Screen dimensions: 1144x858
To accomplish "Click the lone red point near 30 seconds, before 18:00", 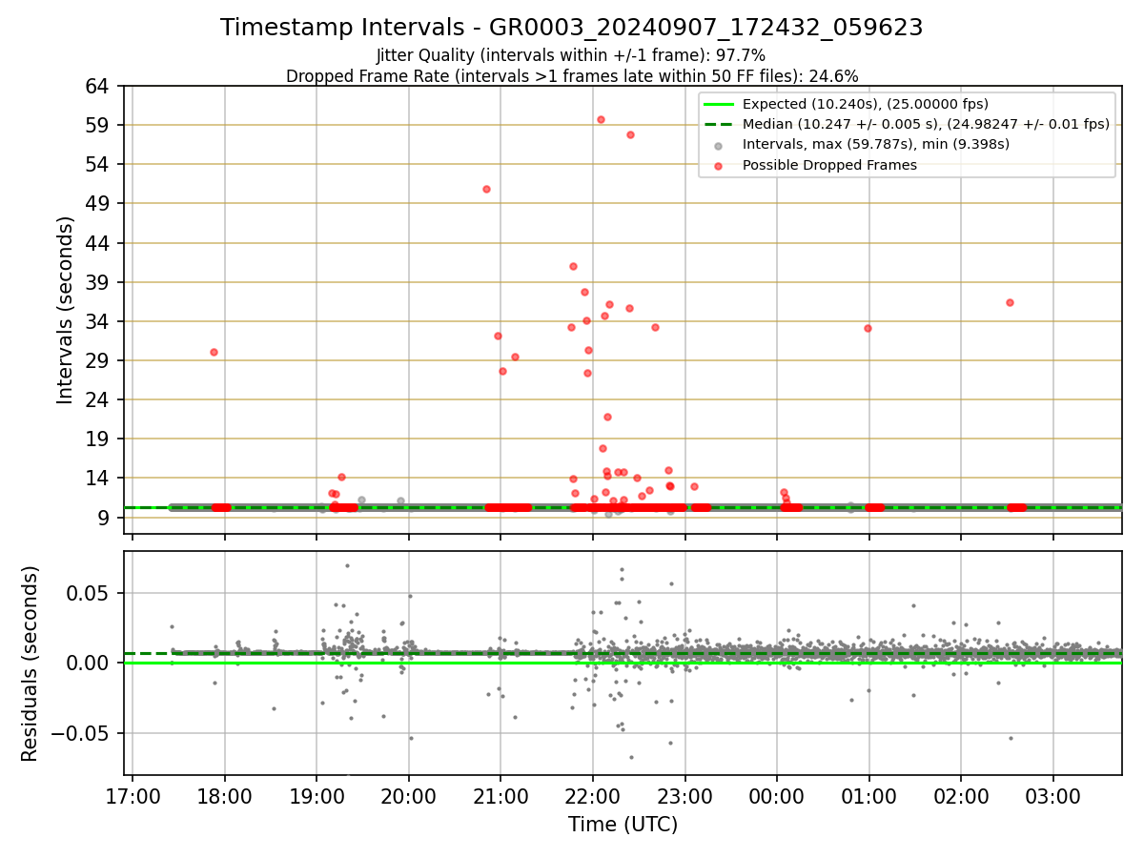I will click(x=214, y=352).
